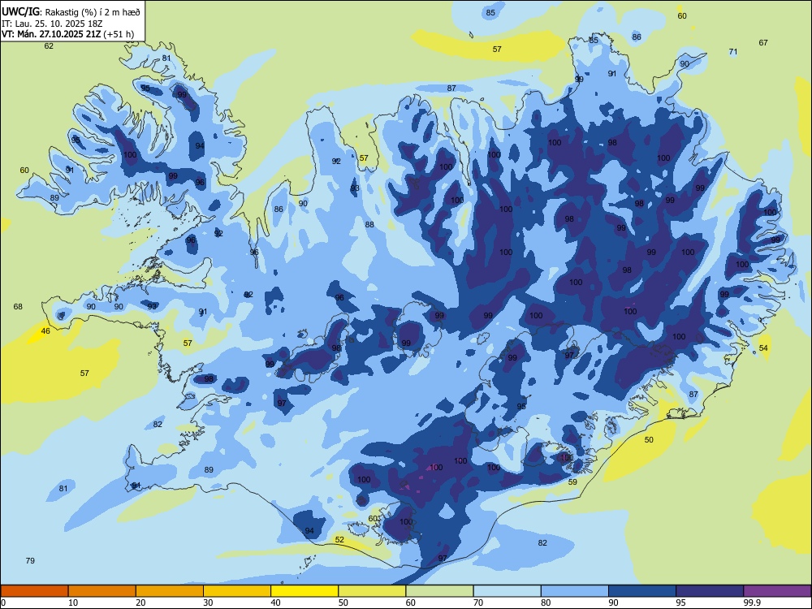Click the "70" tick label on legend scale
The width and height of the screenshot is (812, 609).
click(x=478, y=603)
